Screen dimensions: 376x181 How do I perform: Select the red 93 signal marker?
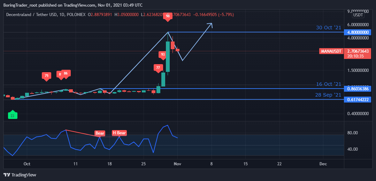tap(163, 54)
